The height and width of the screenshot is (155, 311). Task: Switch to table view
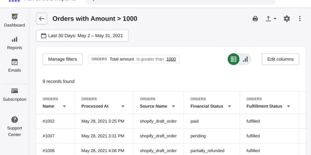point(234,59)
